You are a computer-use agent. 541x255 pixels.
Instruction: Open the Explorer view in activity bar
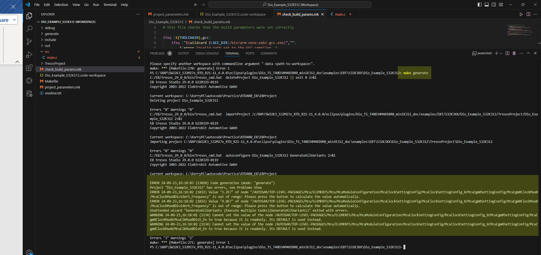point(29,16)
